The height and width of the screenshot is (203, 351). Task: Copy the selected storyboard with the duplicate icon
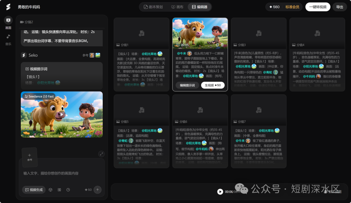[217, 45]
